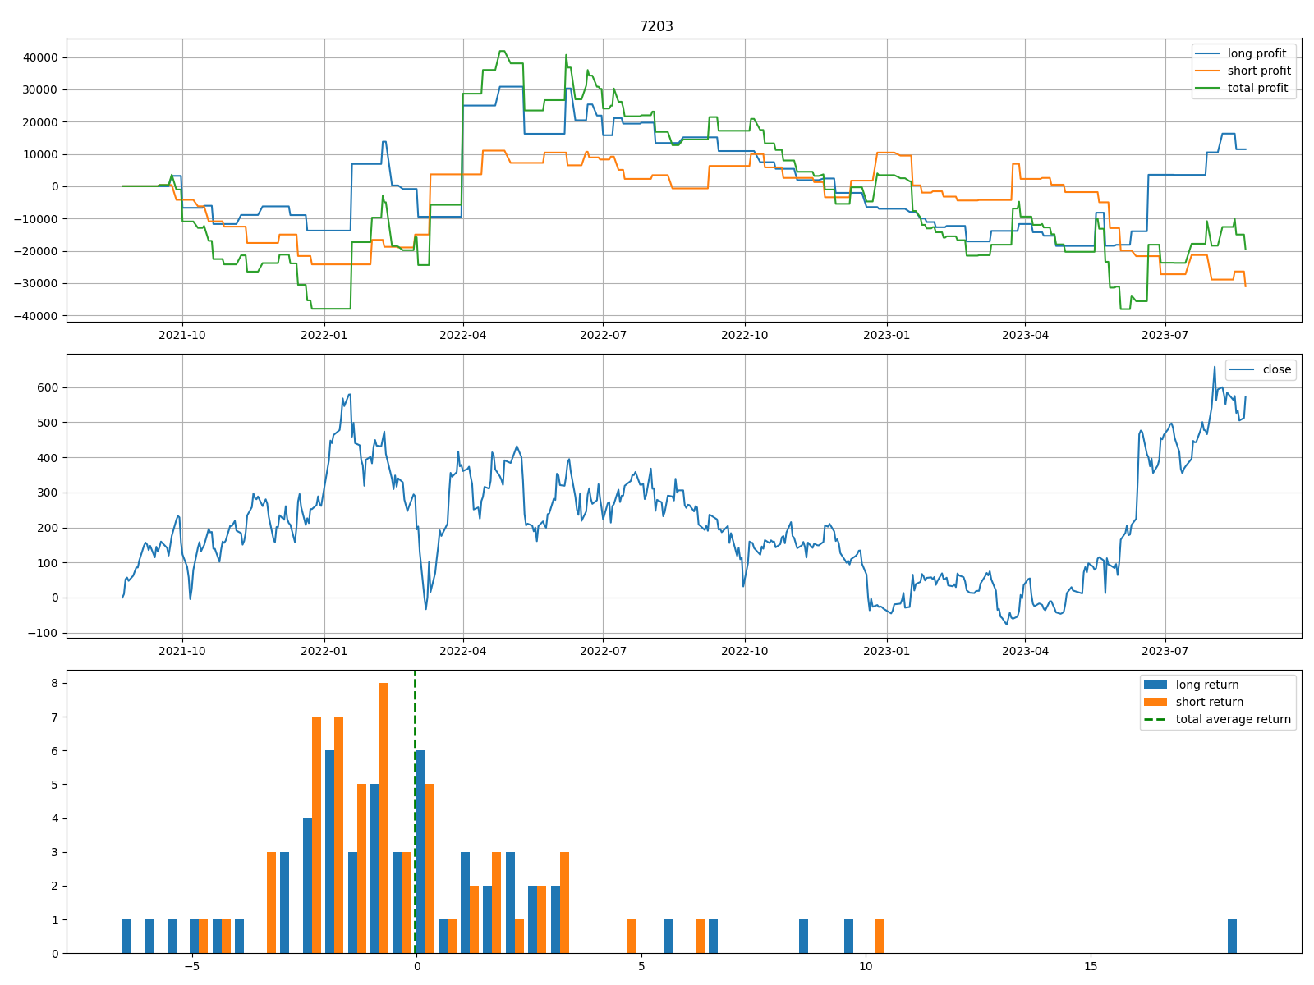
Task: Select the short return legend label
Action: tap(1210, 702)
